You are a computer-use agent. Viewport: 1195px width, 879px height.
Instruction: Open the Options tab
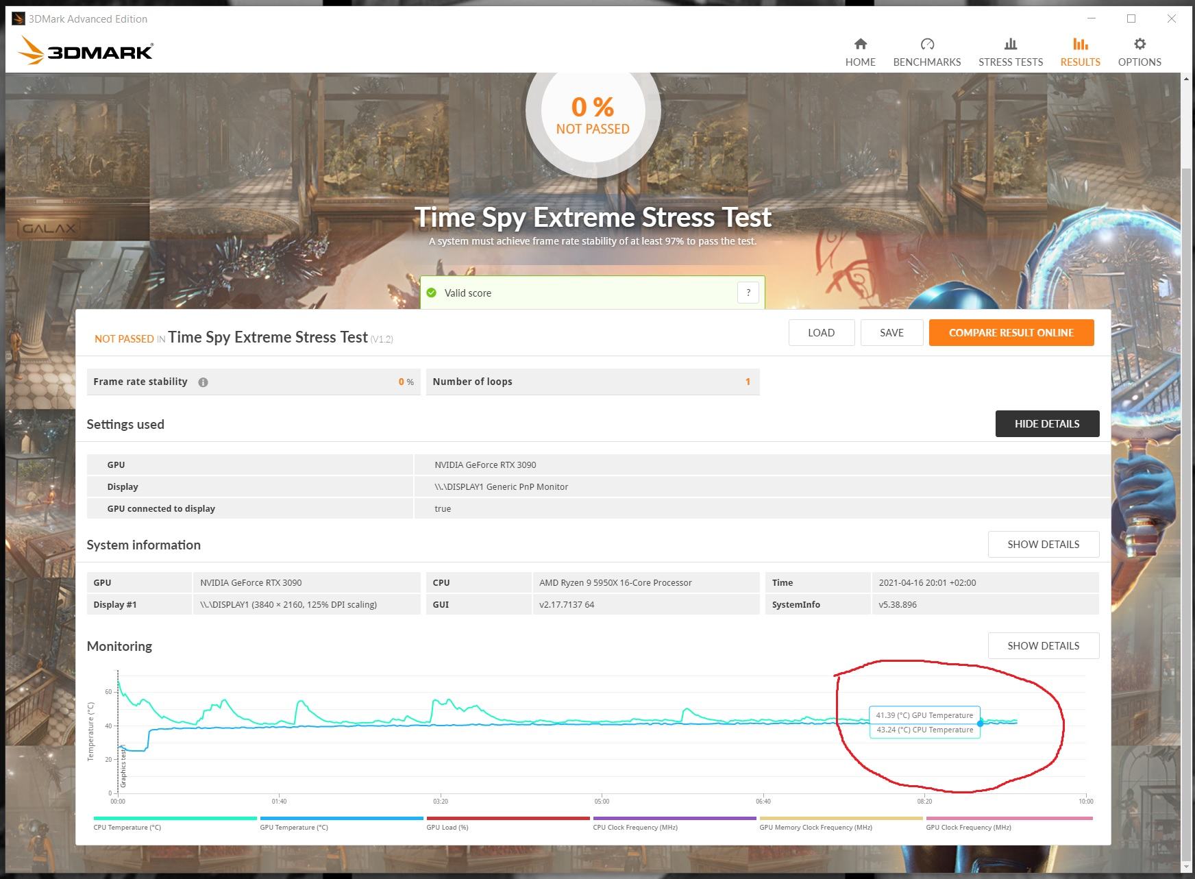coord(1139,52)
